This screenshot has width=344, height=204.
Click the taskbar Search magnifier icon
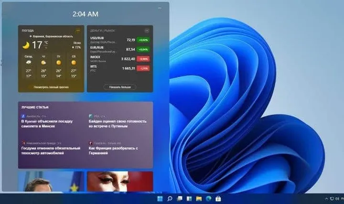pyautogui.click(x=170, y=198)
